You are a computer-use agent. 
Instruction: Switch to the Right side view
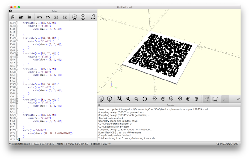click(x=155, y=99)
